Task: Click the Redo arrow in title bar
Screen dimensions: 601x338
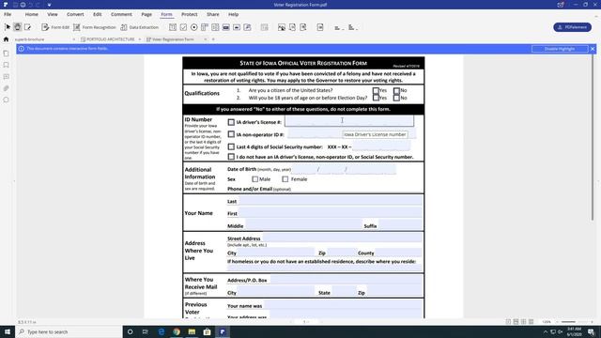Action: click(38, 5)
